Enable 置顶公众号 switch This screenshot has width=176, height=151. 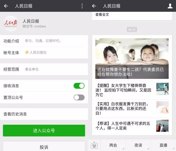pyautogui.click(x=79, y=97)
